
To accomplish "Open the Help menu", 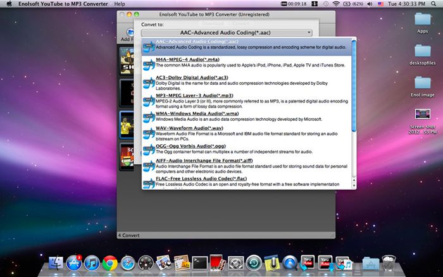I will [x=120, y=4].
